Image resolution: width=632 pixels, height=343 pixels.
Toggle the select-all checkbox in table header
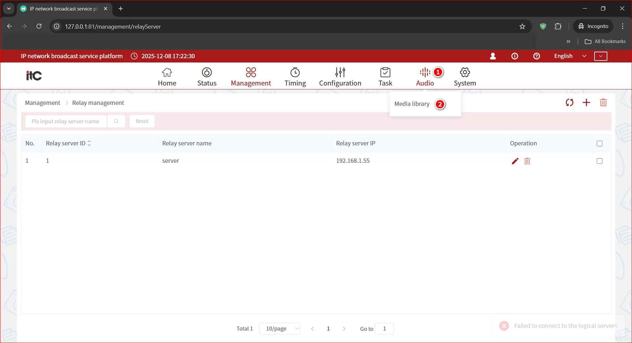click(599, 143)
